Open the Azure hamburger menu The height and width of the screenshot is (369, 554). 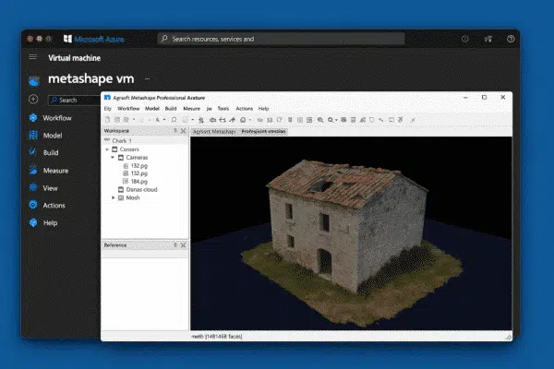click(x=33, y=57)
